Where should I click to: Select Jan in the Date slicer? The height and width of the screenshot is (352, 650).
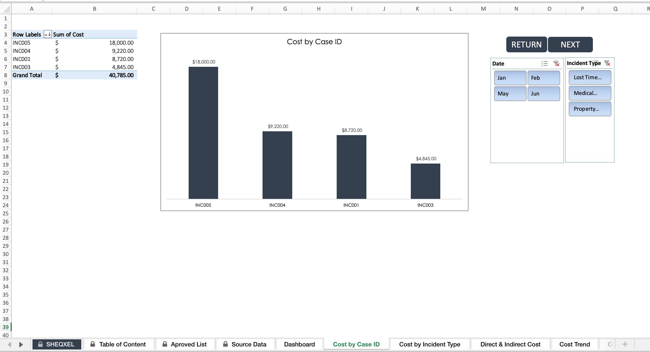point(510,78)
